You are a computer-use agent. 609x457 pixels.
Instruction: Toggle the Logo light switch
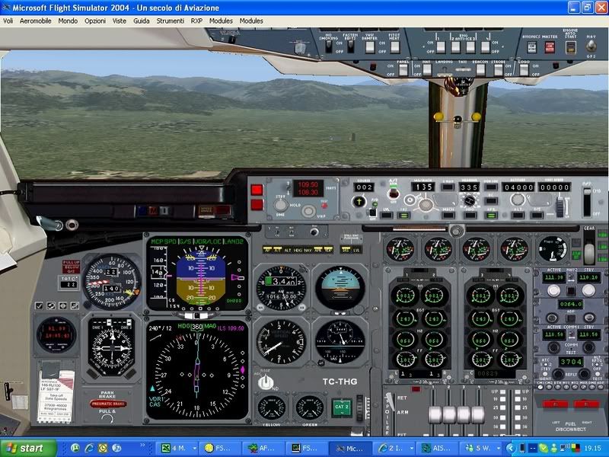[x=524, y=69]
